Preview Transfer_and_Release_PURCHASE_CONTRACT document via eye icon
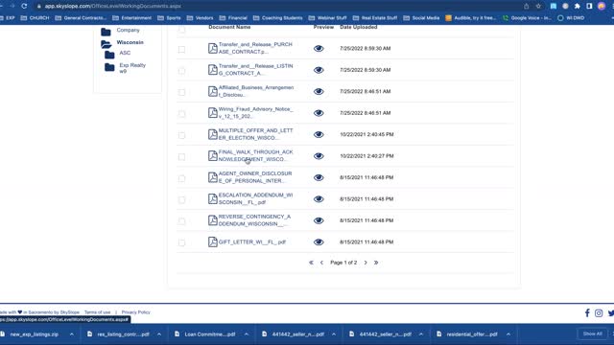 click(319, 49)
